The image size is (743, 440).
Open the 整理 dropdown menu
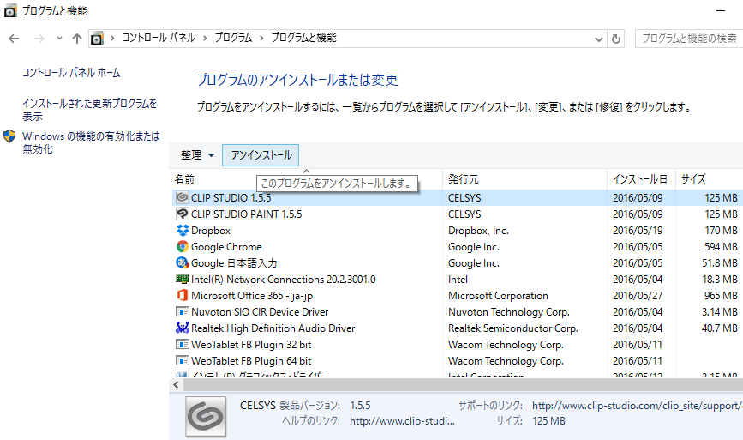[198, 155]
